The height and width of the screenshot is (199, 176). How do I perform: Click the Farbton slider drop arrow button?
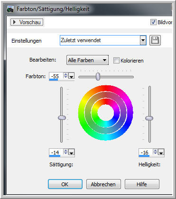(x=72, y=76)
